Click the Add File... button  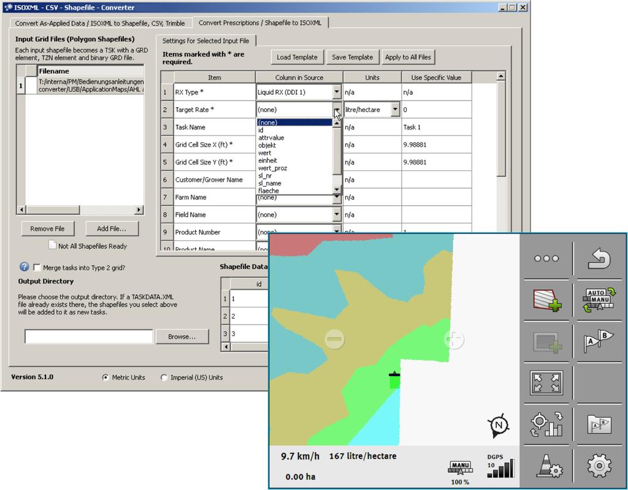(112, 229)
